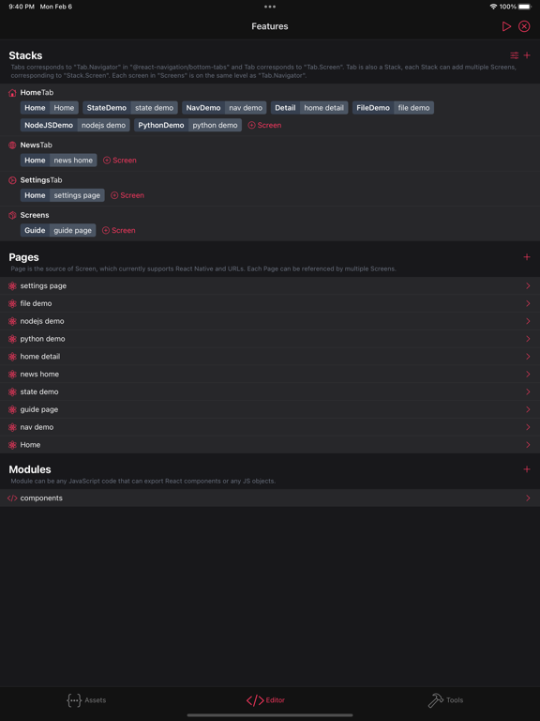Click the HomeTab stack title
Screen dimensions: 540x721
(37, 93)
